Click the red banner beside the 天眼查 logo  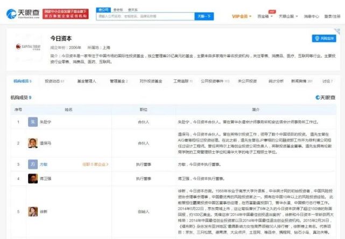66,14
